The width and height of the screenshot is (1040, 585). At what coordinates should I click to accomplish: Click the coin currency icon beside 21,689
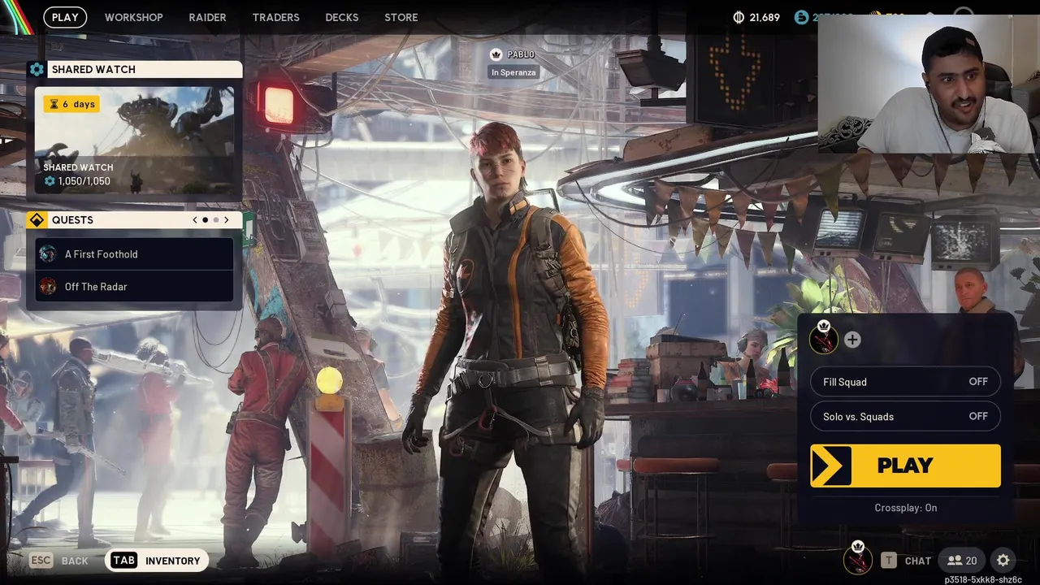point(739,17)
